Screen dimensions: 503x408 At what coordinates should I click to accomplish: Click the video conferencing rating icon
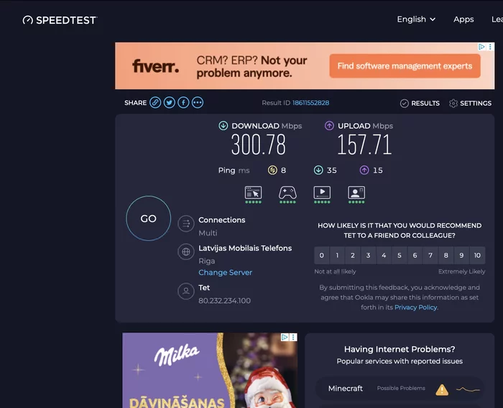[x=356, y=194]
